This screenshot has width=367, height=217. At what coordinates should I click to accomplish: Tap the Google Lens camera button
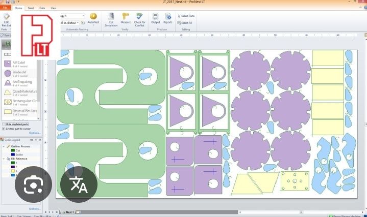pos(33,184)
